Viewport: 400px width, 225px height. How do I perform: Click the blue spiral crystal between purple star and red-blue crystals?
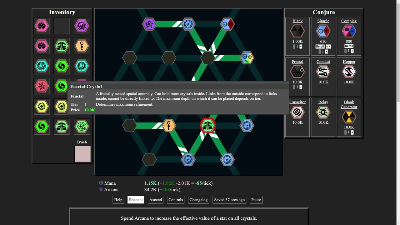click(188, 24)
